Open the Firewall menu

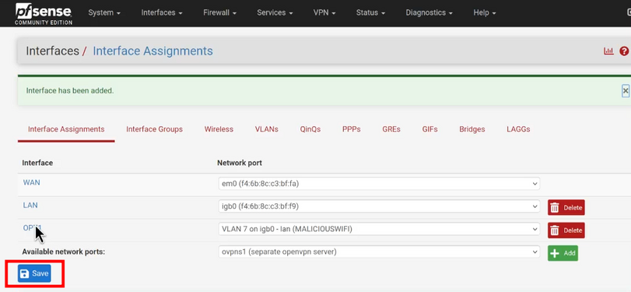(x=219, y=13)
